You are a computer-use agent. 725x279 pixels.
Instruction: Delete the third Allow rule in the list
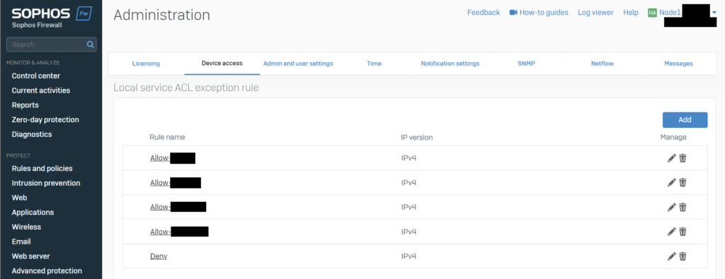click(683, 207)
